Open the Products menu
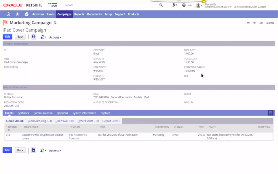This screenshot has height=174, width=278. coord(133,14)
